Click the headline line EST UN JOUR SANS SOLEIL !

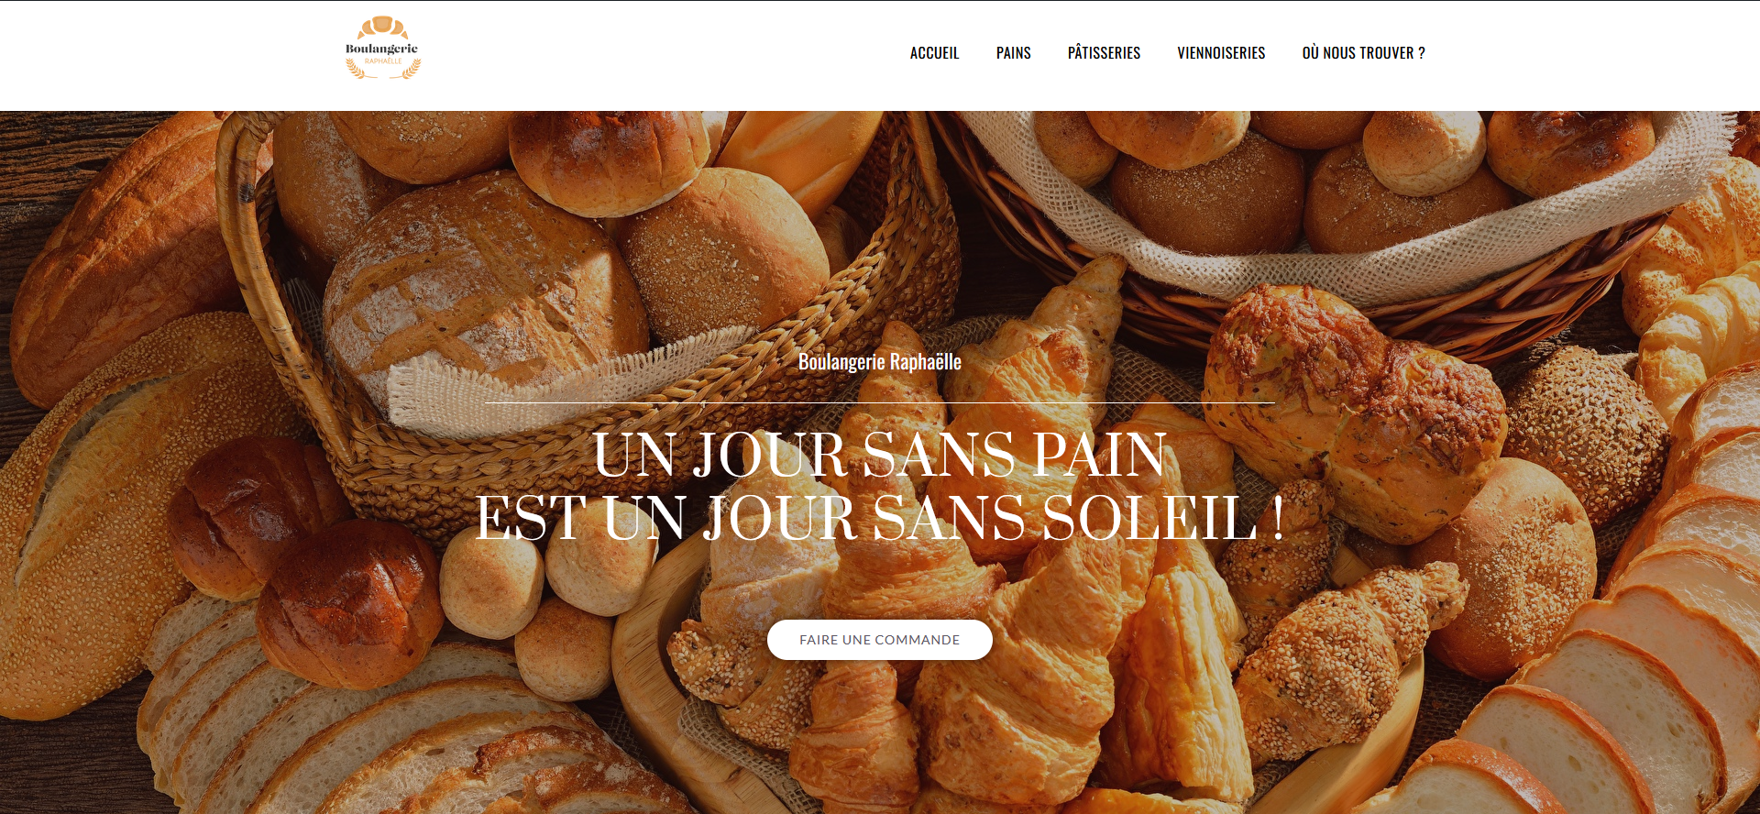click(x=880, y=518)
